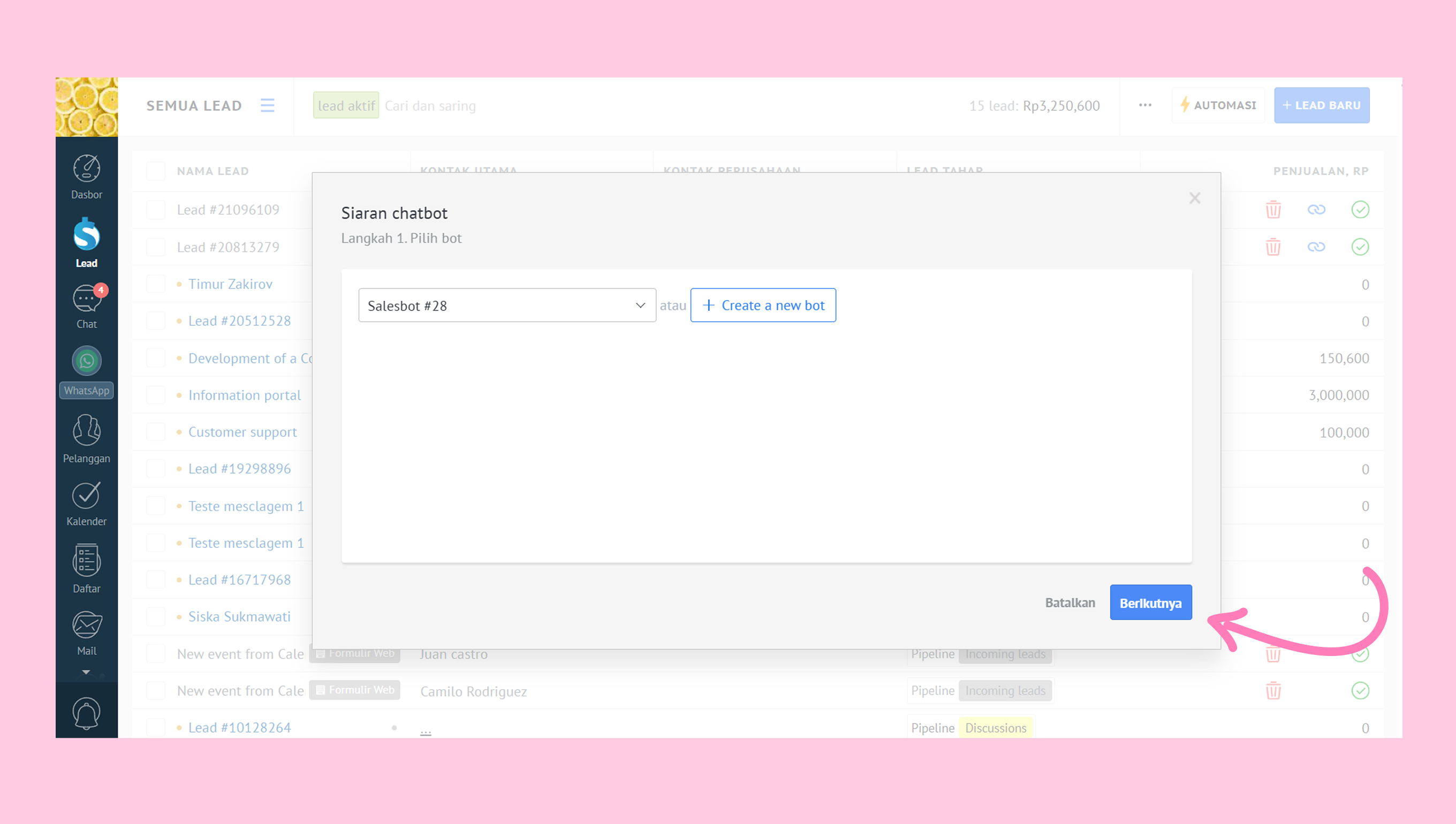Open Mail from sidebar
The width and height of the screenshot is (1456, 824).
click(87, 634)
